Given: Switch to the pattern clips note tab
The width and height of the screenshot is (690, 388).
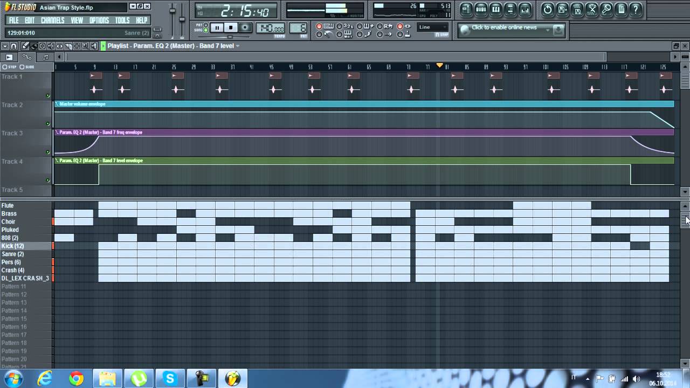Looking at the screenshot, I should point(46,57).
